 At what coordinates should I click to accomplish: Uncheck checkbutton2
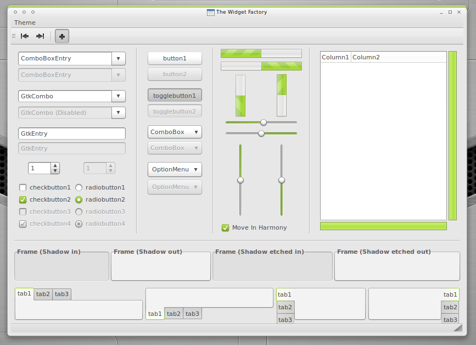[x=44, y=199]
